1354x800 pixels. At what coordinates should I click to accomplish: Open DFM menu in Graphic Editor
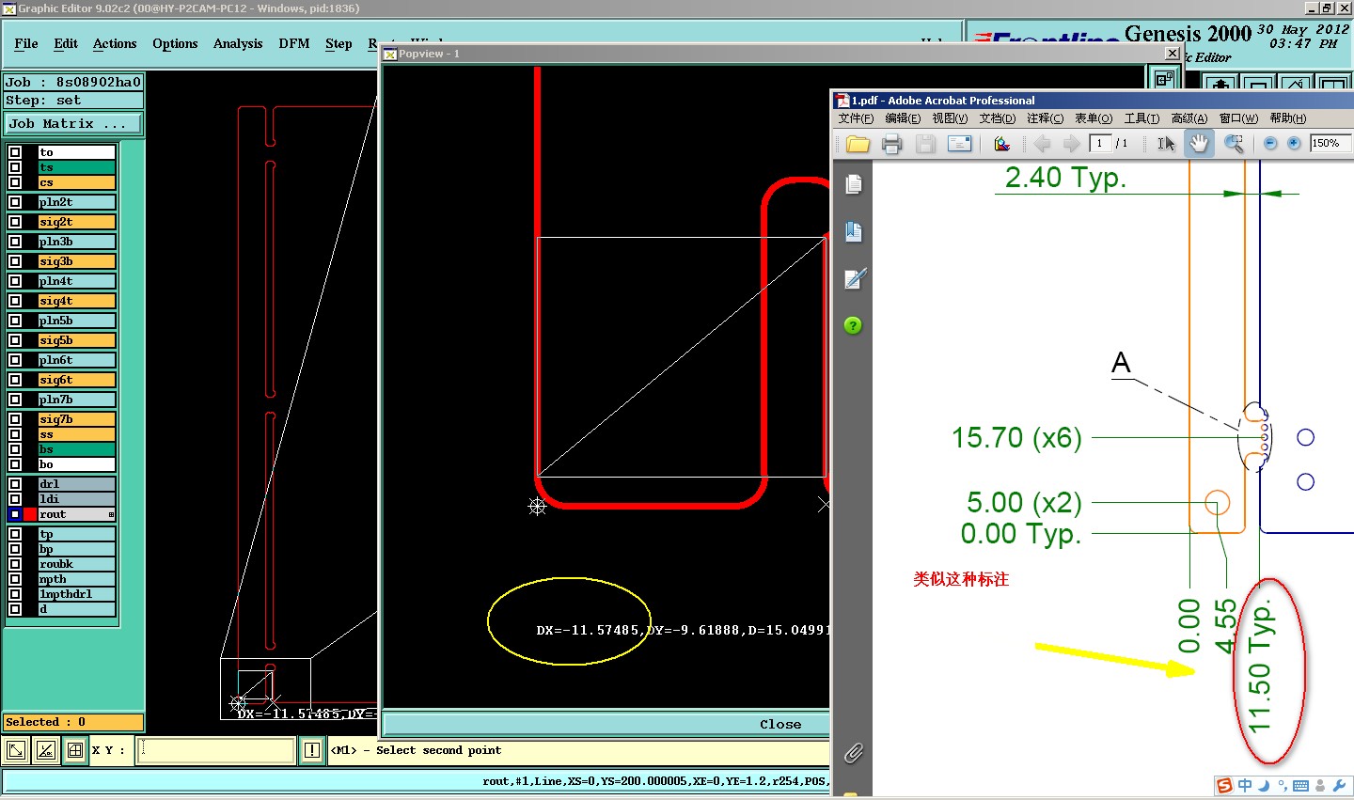pyautogui.click(x=294, y=43)
